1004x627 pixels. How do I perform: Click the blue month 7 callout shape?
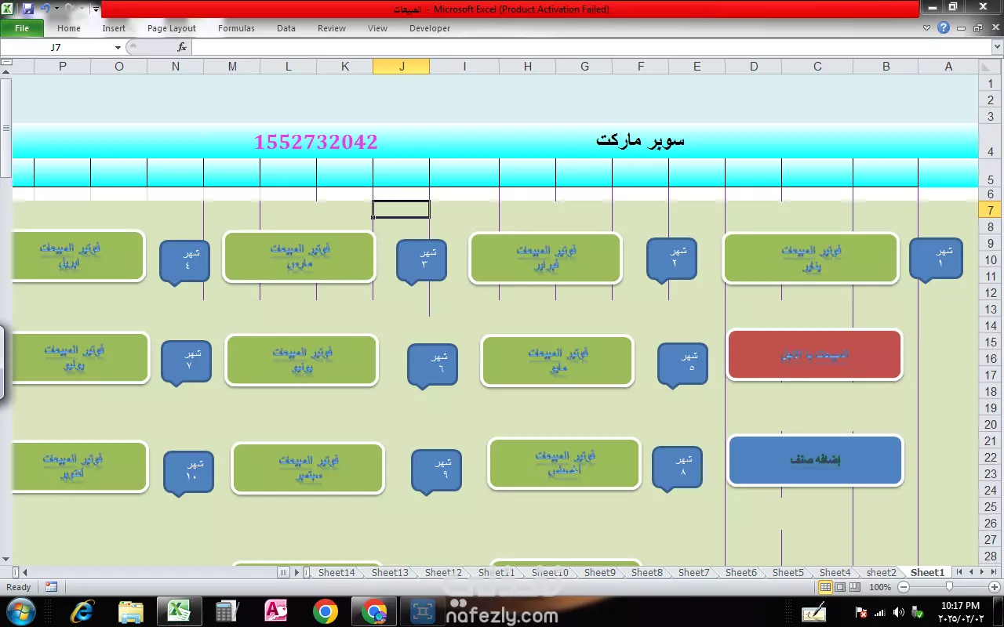pos(186,363)
